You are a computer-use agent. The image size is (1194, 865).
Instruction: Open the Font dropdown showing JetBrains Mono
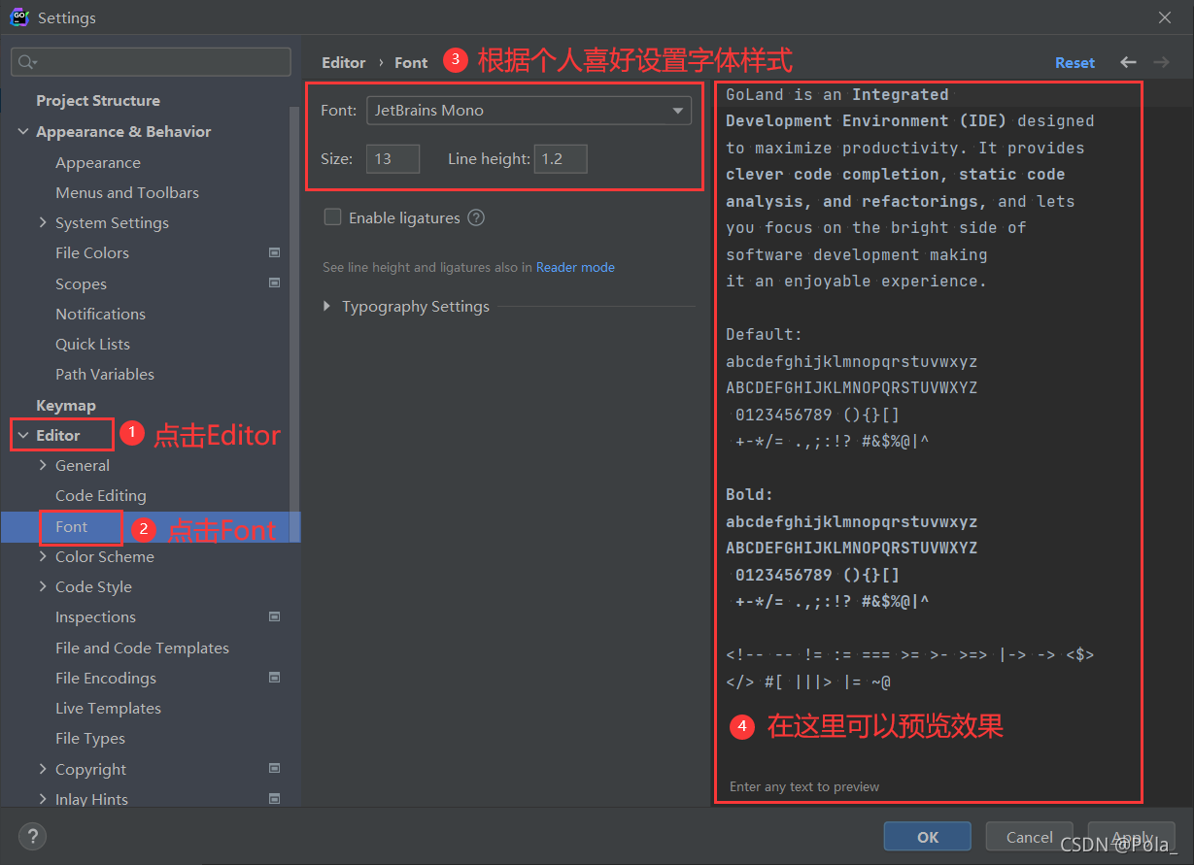click(x=529, y=111)
